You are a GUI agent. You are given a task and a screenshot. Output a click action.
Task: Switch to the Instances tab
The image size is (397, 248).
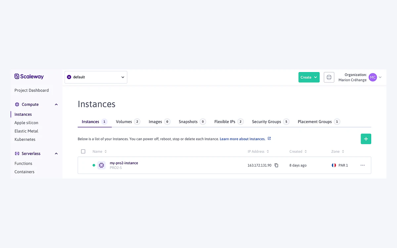pyautogui.click(x=95, y=122)
